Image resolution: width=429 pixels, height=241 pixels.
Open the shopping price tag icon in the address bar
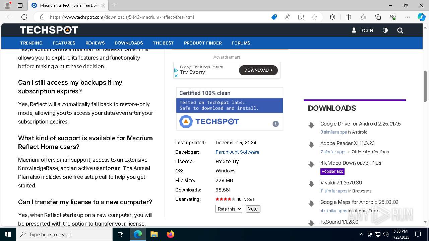pyautogui.click(x=274, y=17)
